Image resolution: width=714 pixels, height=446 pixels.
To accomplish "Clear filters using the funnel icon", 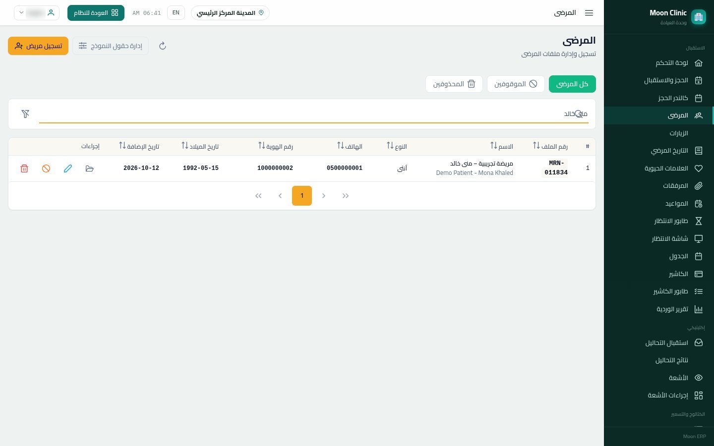I will point(25,114).
